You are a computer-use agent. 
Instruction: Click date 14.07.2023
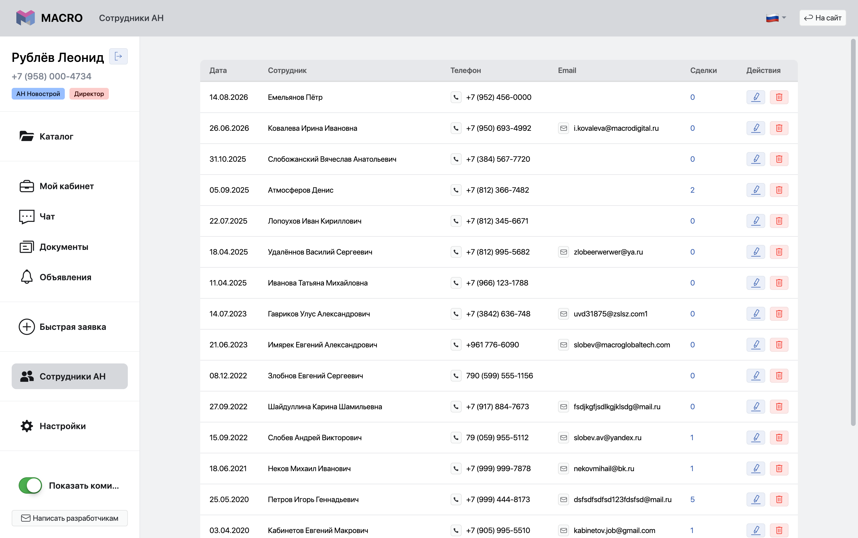tap(228, 314)
